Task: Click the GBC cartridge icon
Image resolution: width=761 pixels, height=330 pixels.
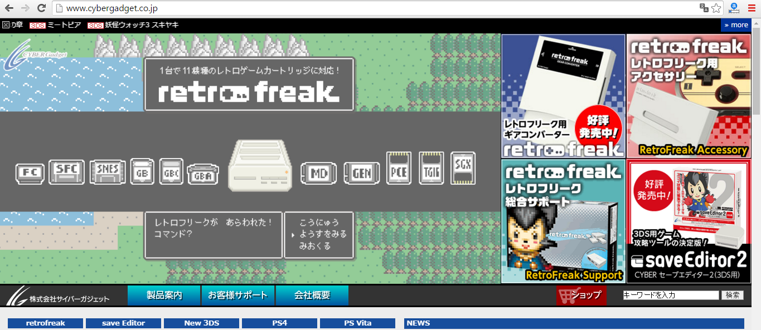Action: [x=171, y=171]
